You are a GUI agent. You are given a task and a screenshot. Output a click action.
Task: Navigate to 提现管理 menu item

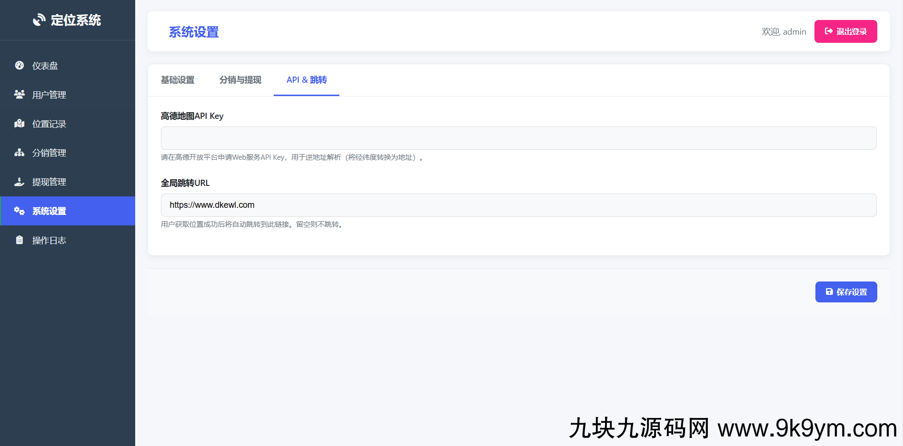click(x=49, y=182)
